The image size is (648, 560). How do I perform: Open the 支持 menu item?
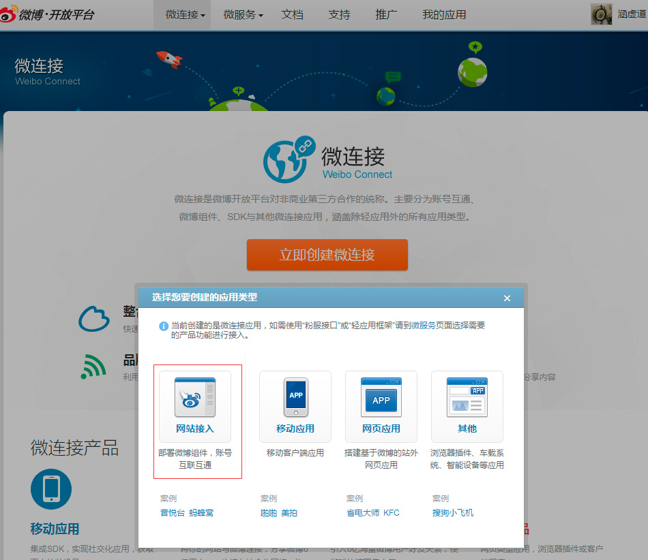pos(339,15)
